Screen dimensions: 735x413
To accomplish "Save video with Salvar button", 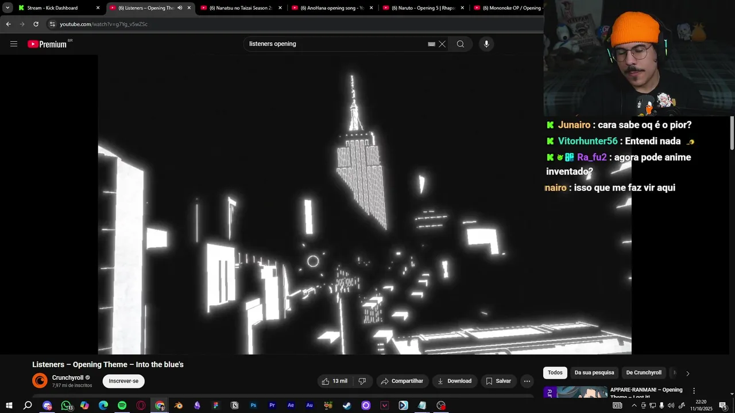I will 498,381.
